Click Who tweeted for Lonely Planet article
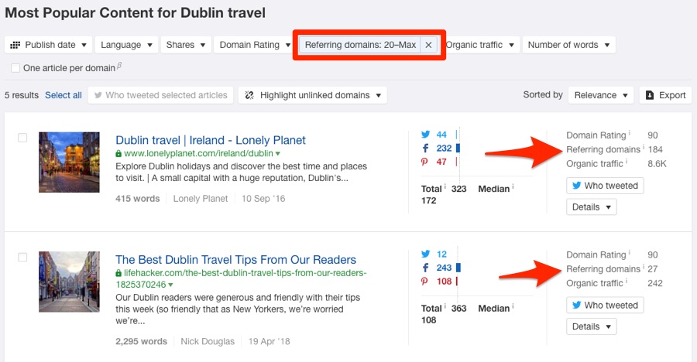Screen dimensions: 697x362 pos(605,186)
